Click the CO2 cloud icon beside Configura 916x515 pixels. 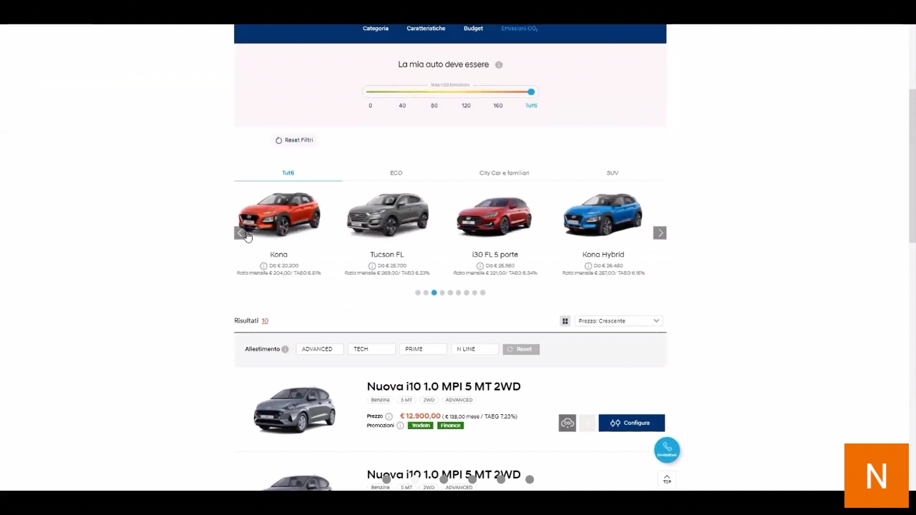tap(567, 423)
